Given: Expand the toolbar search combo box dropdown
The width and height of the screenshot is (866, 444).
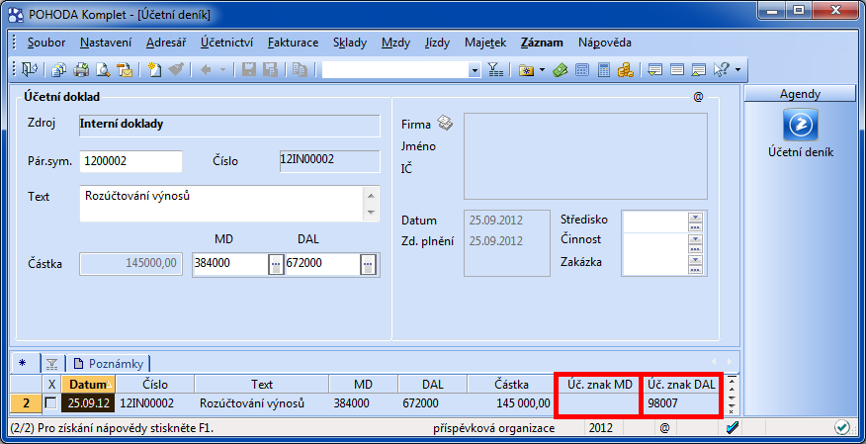Looking at the screenshot, I should tap(475, 70).
